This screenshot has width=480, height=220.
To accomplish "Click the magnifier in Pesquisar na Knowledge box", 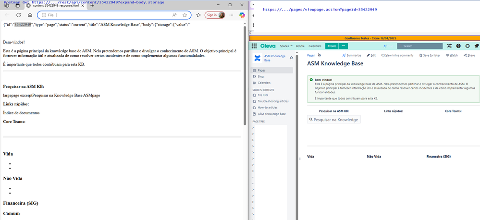I will (311, 120).
